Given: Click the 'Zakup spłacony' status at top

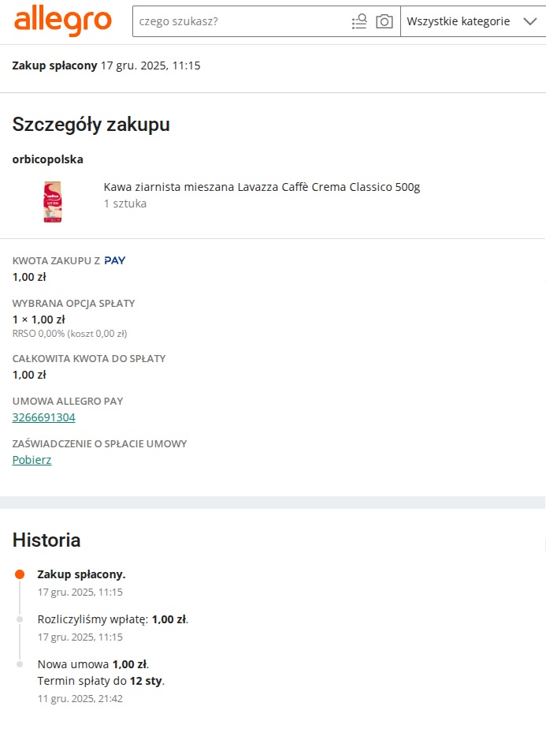Looking at the screenshot, I should click(54, 65).
